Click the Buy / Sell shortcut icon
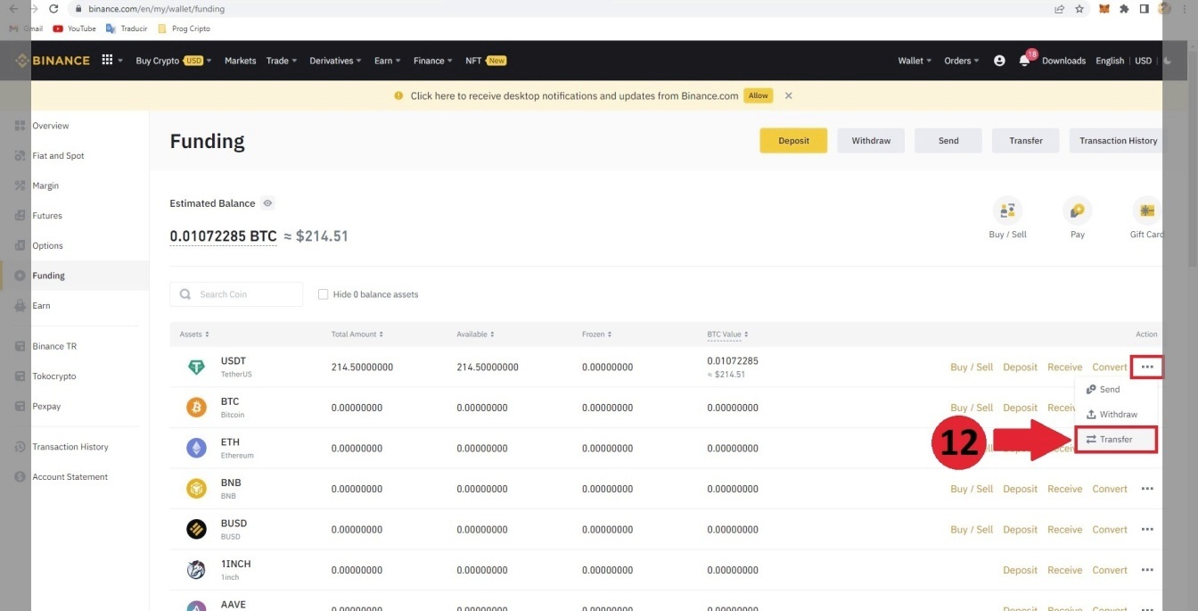The height and width of the screenshot is (611, 1198). point(1007,211)
